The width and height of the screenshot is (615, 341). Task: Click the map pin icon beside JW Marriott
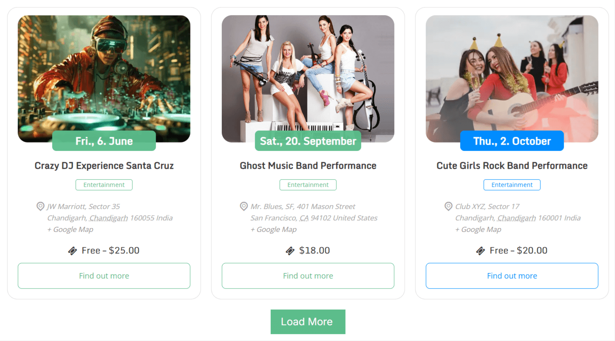(40, 207)
